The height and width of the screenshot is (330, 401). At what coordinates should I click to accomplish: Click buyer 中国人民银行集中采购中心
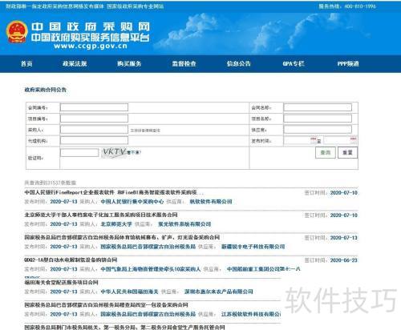132,202
